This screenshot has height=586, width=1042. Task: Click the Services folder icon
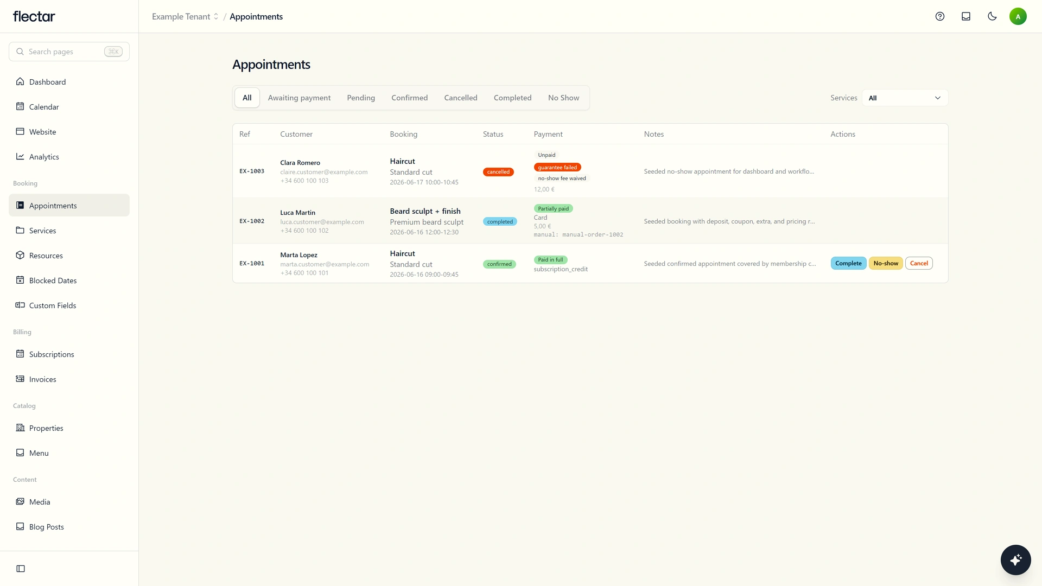[x=20, y=230]
